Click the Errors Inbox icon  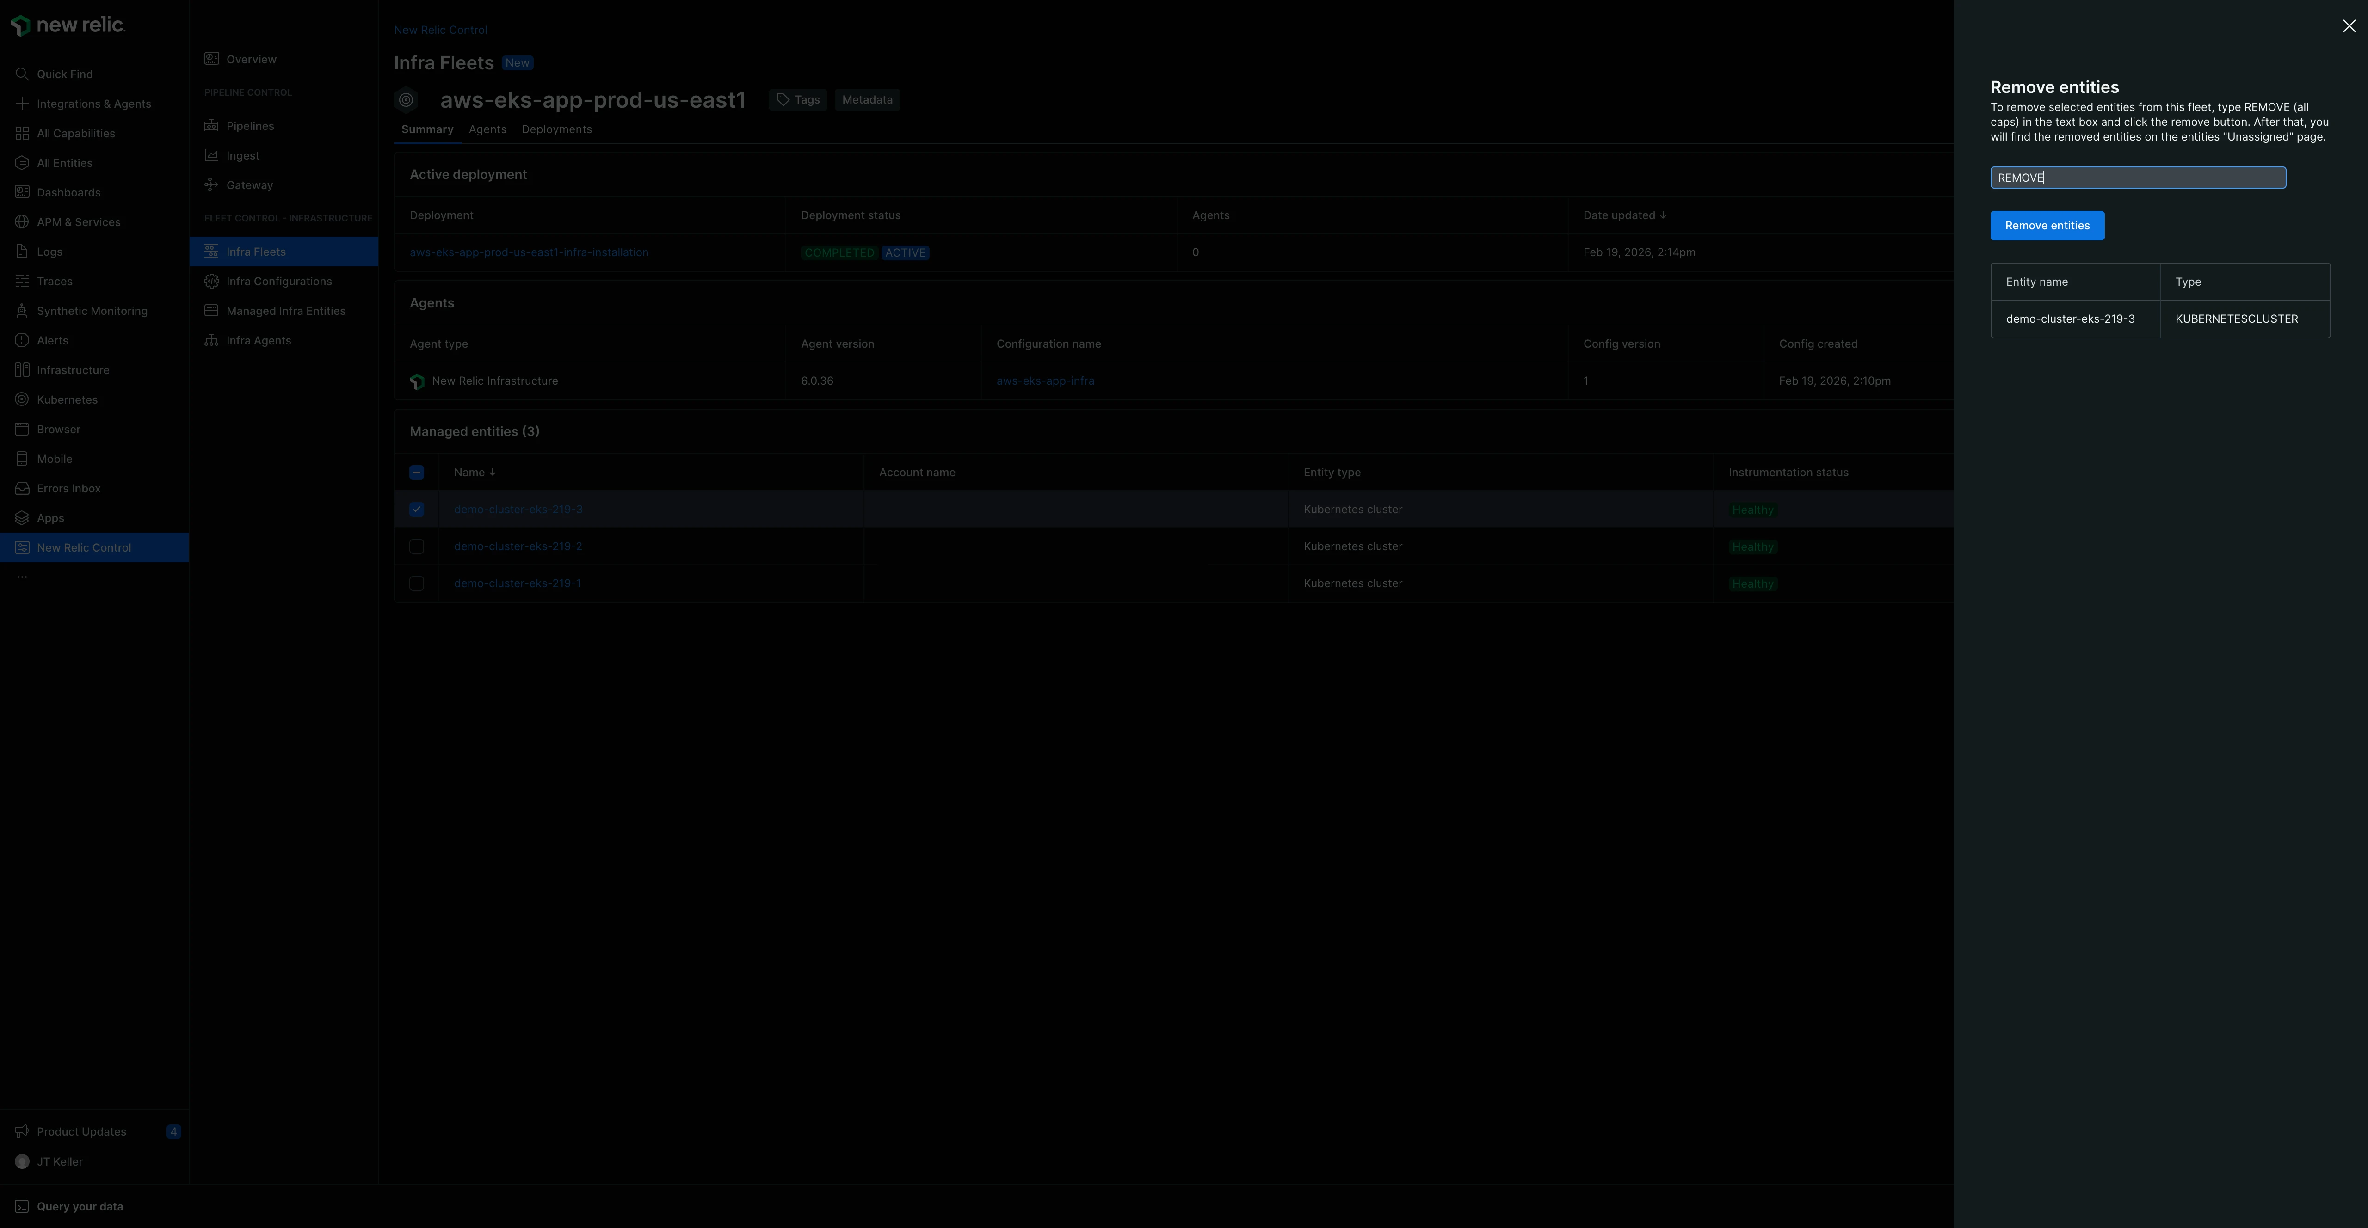[22, 488]
